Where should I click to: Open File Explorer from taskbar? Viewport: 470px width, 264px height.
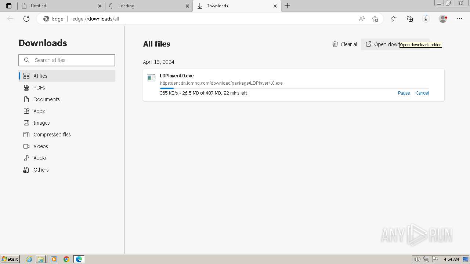[x=41, y=259]
